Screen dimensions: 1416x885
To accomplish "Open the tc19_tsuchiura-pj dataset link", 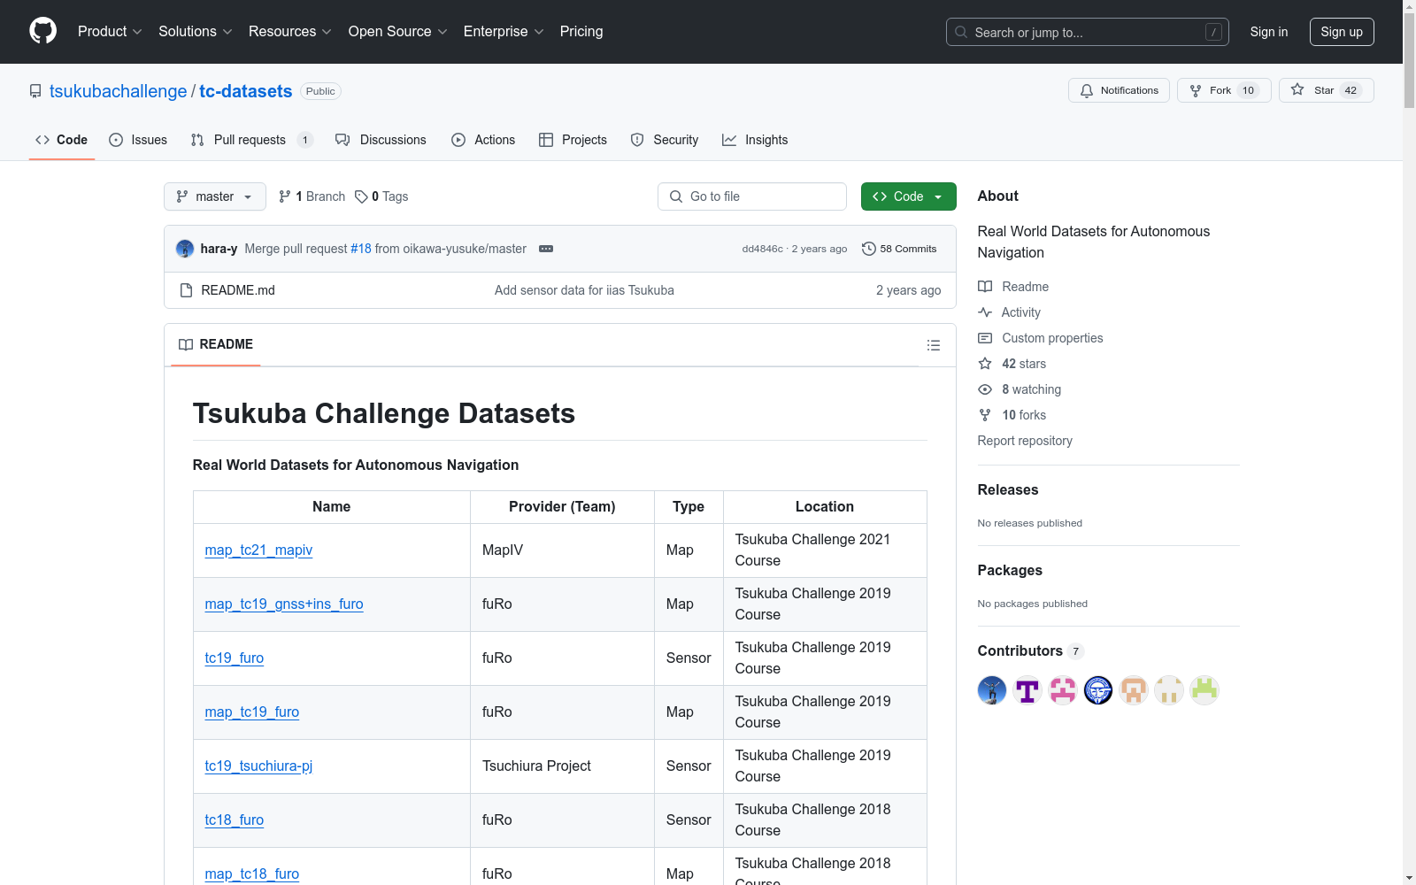I will 258,766.
